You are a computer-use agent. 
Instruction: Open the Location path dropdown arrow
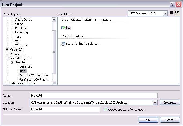tap(155, 103)
